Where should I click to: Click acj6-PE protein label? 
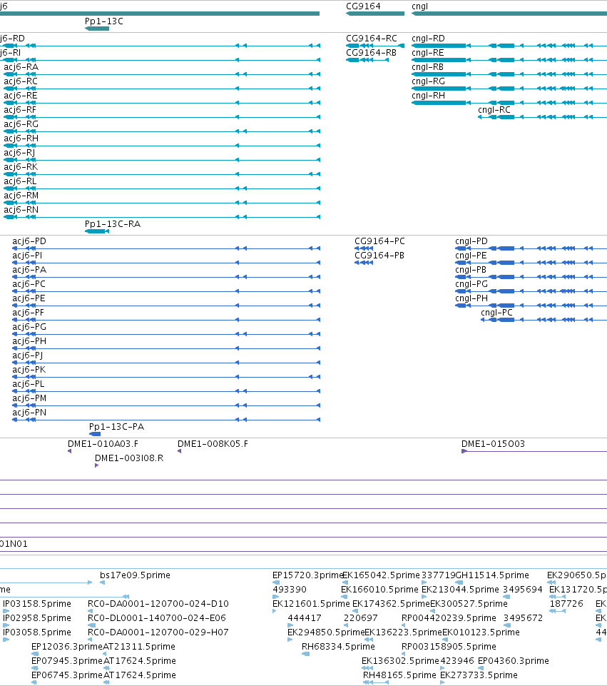(29, 298)
